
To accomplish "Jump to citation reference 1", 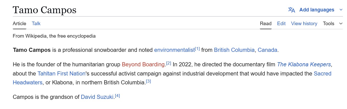I will point(197,49).
